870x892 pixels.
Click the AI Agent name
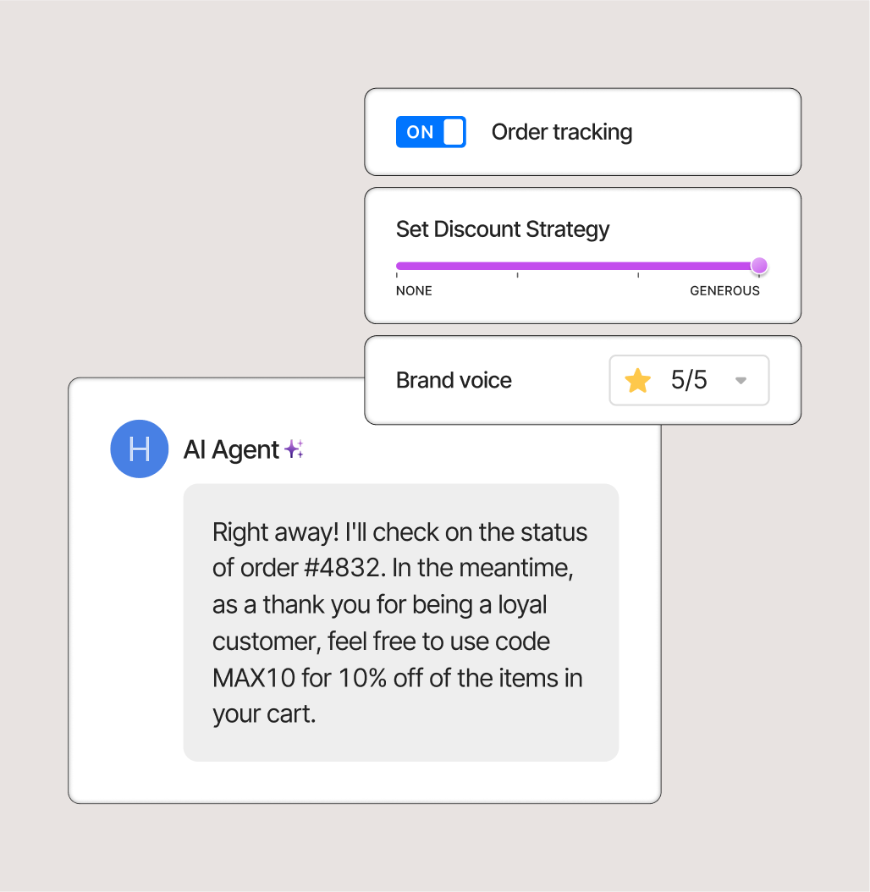(x=231, y=449)
